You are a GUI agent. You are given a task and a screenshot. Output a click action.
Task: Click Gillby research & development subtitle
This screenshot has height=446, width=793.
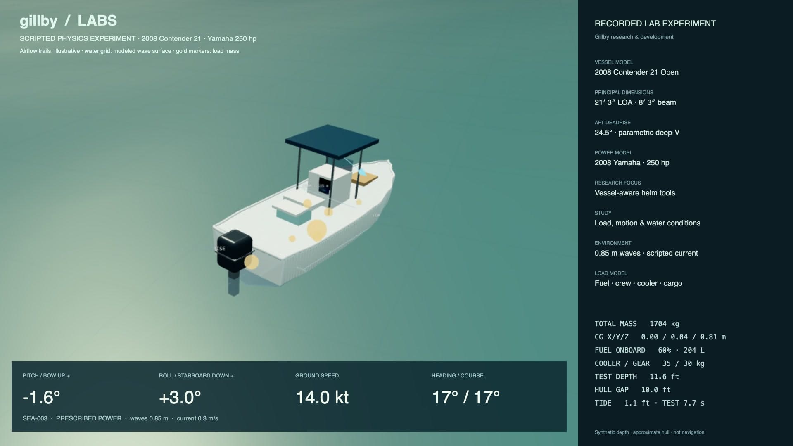(634, 37)
